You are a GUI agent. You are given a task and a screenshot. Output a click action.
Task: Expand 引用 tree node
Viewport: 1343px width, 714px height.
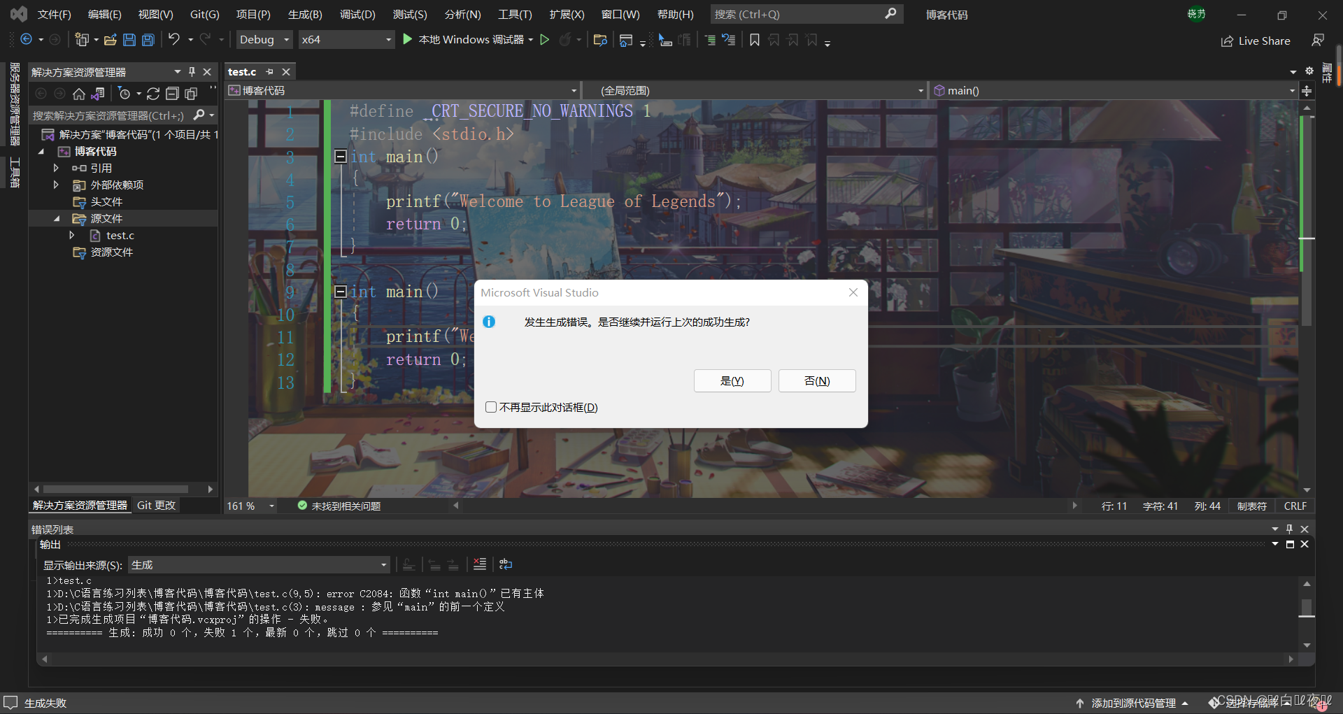[56, 168]
